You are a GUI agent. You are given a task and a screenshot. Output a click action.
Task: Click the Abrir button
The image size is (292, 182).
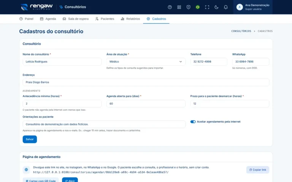(70, 180)
